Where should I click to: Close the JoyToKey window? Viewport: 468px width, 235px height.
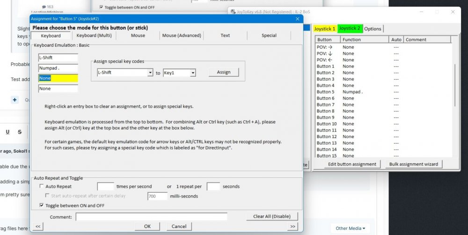coord(453,12)
